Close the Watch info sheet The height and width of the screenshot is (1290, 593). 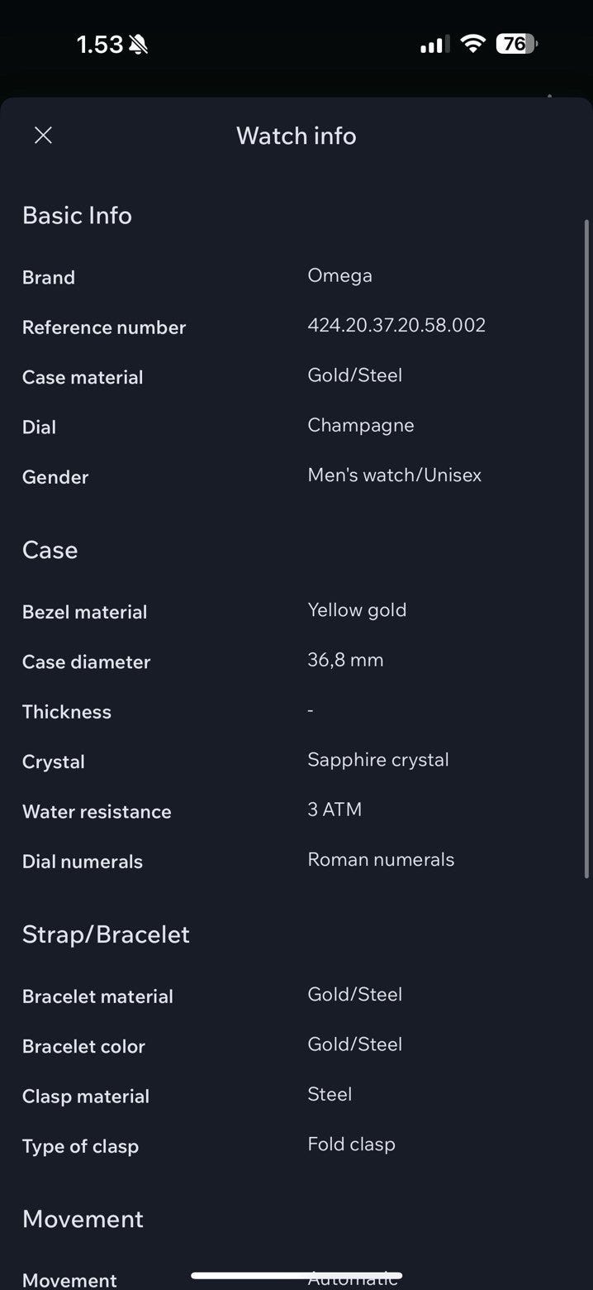[x=43, y=136]
